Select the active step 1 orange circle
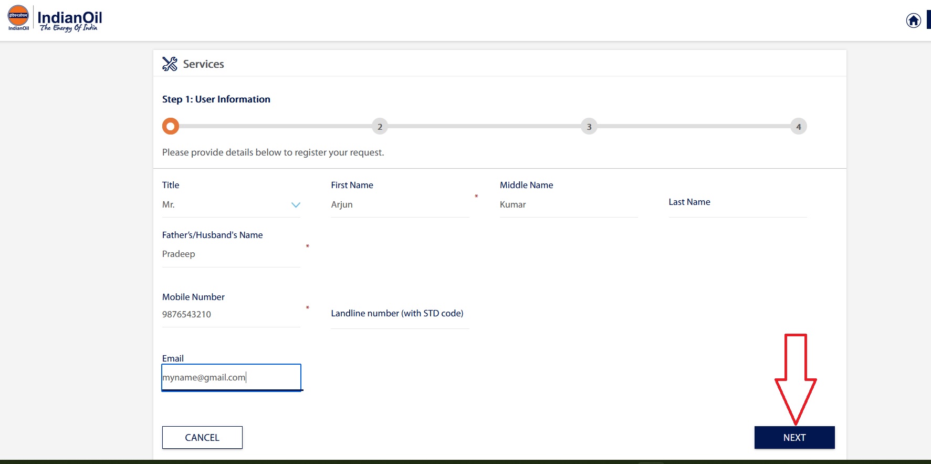Image resolution: width=931 pixels, height=464 pixels. click(171, 127)
